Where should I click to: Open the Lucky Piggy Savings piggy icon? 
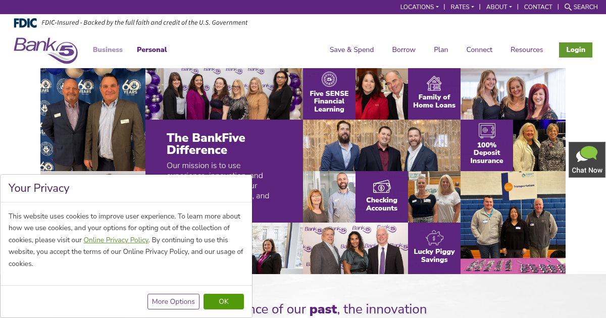pos(434,238)
